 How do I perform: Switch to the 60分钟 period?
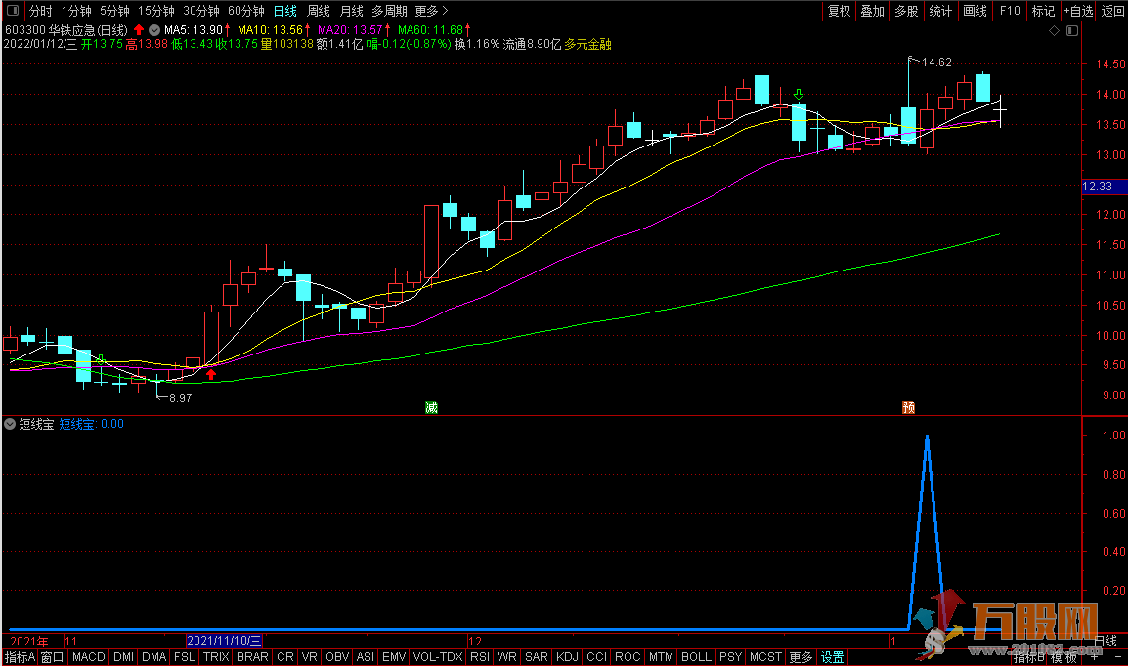246,11
